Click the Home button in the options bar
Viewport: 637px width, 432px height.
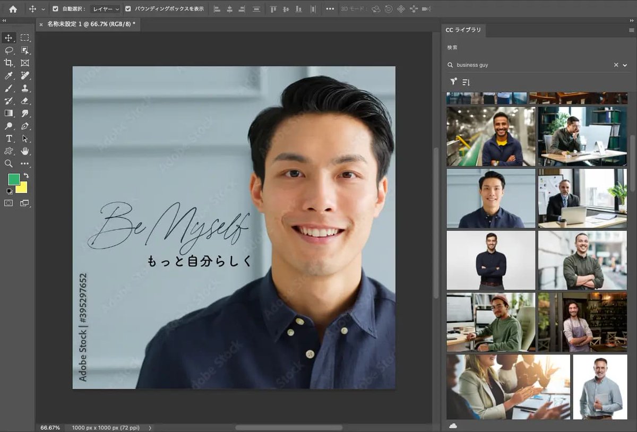click(13, 8)
